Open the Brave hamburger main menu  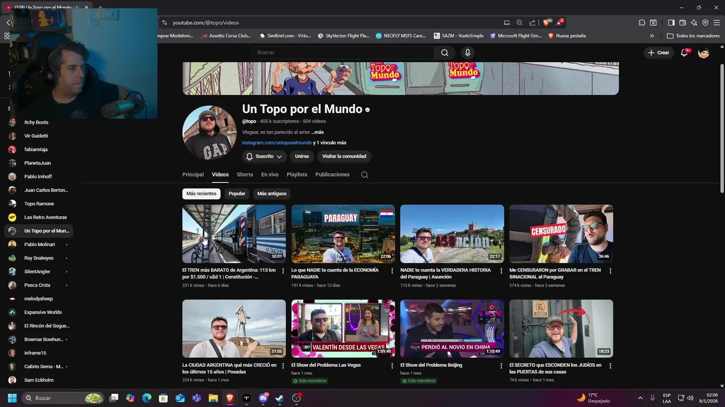click(x=717, y=23)
